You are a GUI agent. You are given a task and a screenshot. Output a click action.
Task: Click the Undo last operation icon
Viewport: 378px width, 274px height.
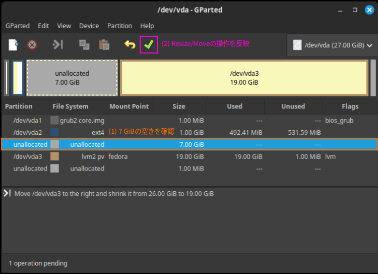point(130,45)
